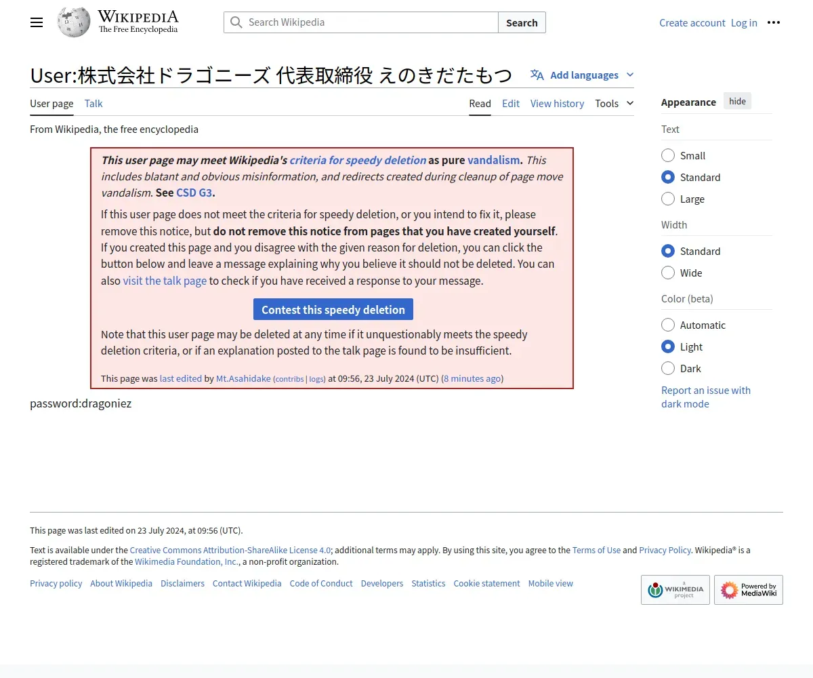Image resolution: width=813 pixels, height=678 pixels.
Task: Select Standard width option
Action: 668,251
